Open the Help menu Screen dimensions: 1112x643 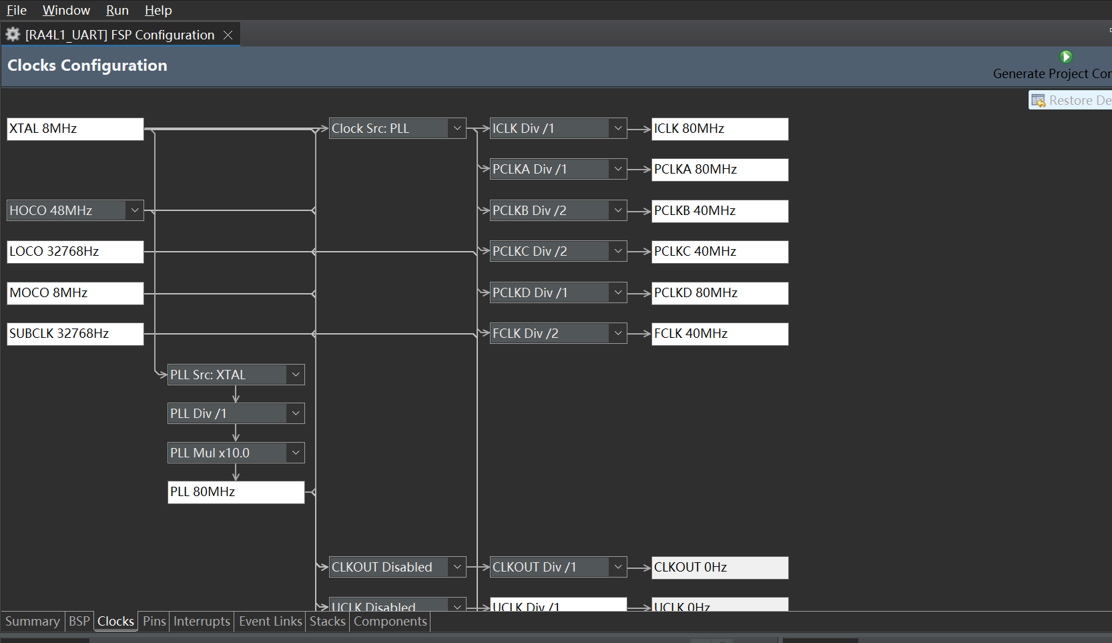coord(158,10)
